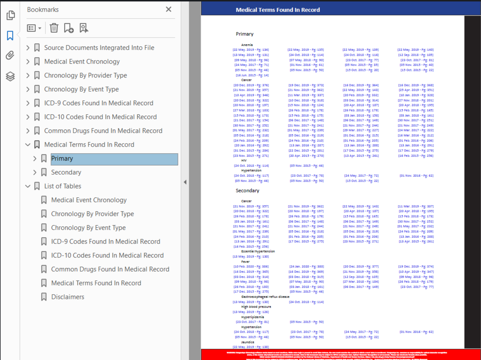Screen dimensions: 481x360
Task: Expand the Primary bookmark
Action: point(35,158)
